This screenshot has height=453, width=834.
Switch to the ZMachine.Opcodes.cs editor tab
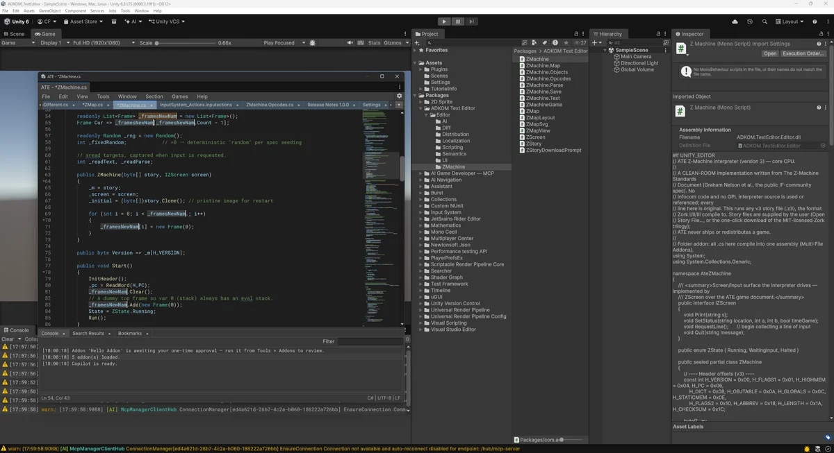270,105
